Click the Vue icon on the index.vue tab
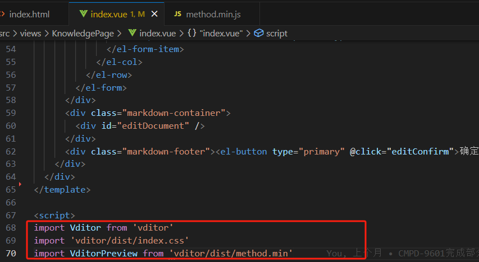479x262 pixels. [84, 13]
